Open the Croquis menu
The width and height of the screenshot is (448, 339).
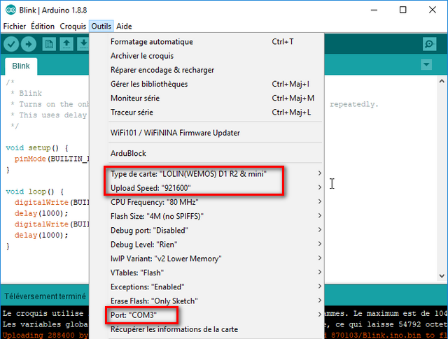click(73, 27)
